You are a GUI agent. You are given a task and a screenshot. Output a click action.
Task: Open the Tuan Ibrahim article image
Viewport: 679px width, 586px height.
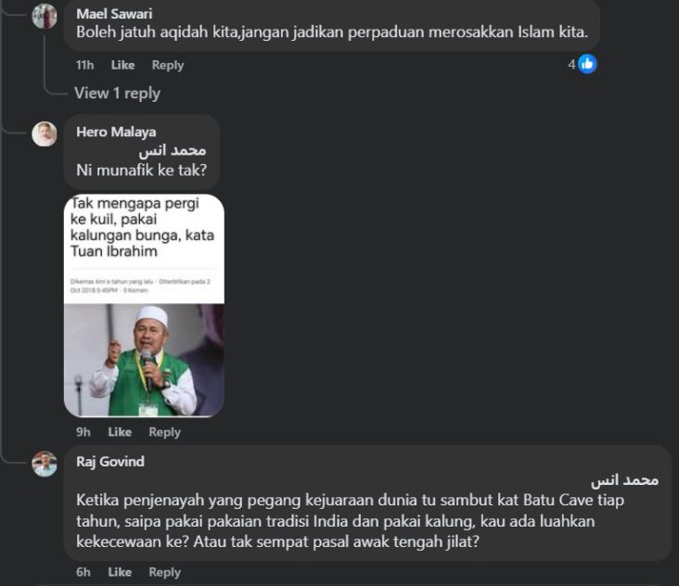(x=144, y=306)
